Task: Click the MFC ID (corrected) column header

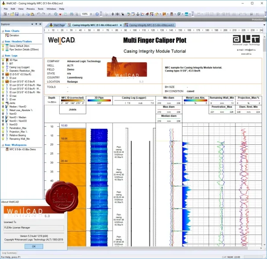Action: (73, 98)
